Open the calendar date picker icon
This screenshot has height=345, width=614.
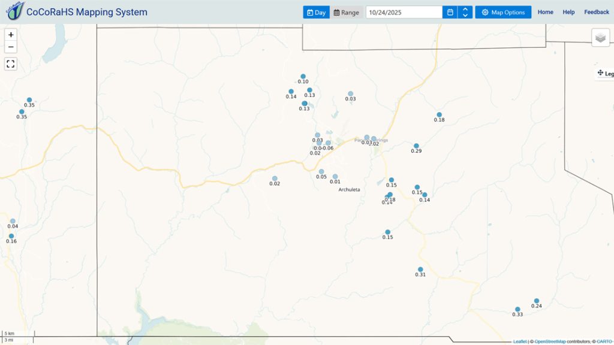450,12
